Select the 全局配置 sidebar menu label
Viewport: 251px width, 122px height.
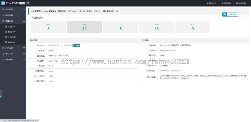9,9
